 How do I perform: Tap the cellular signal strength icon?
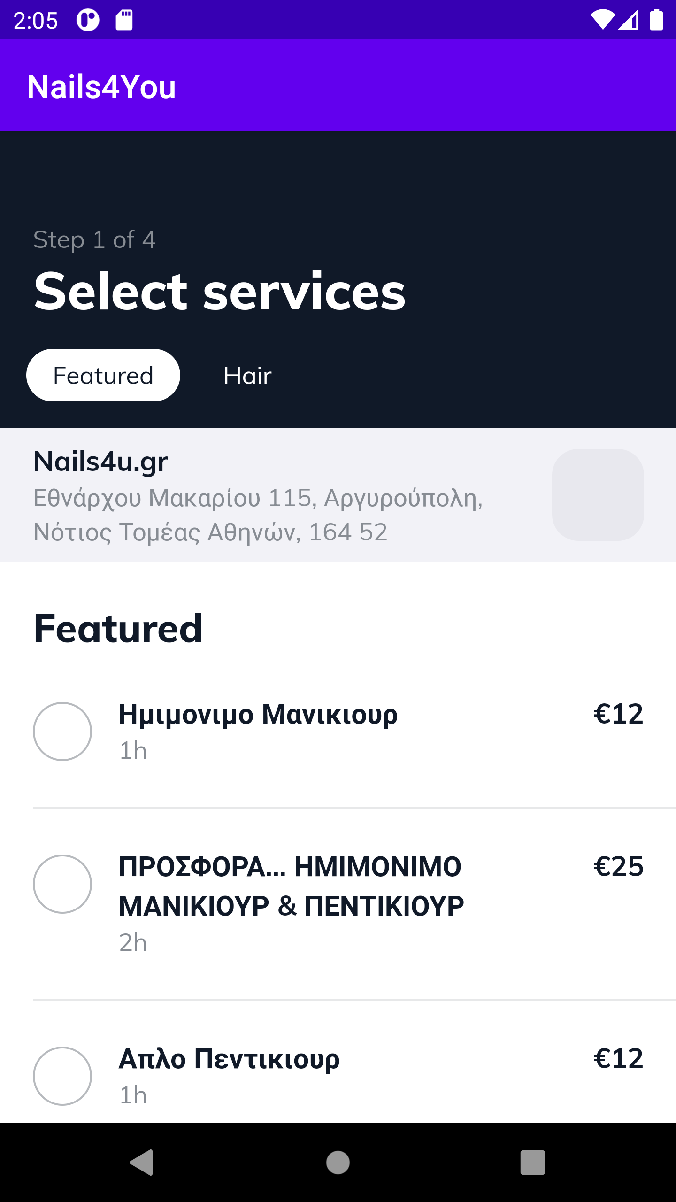628,20
